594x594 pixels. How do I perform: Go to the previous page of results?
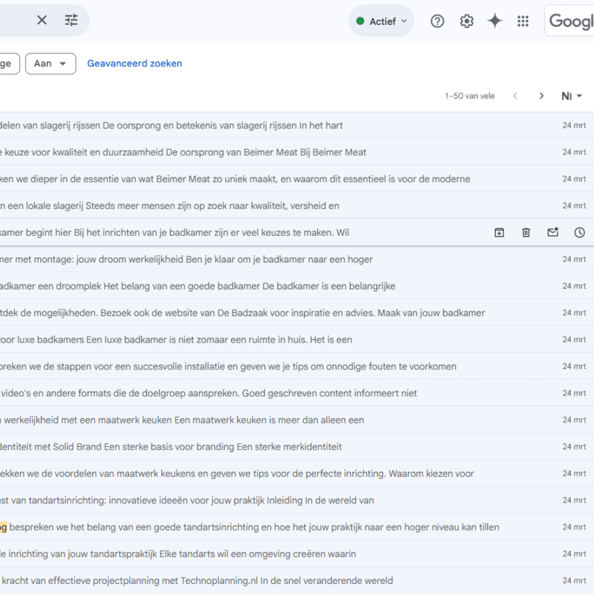[x=515, y=96]
